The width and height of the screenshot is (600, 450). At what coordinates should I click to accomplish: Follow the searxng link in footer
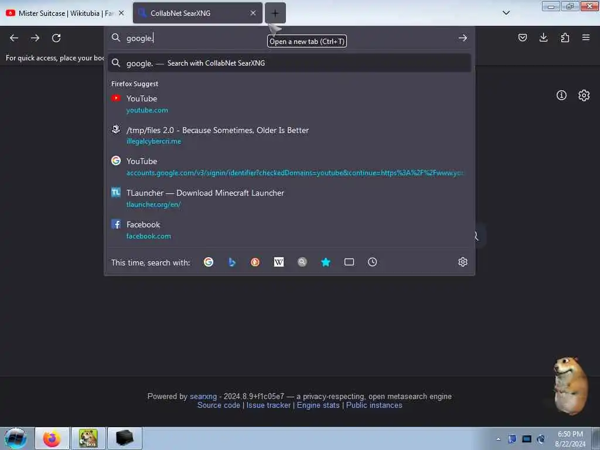(x=203, y=397)
